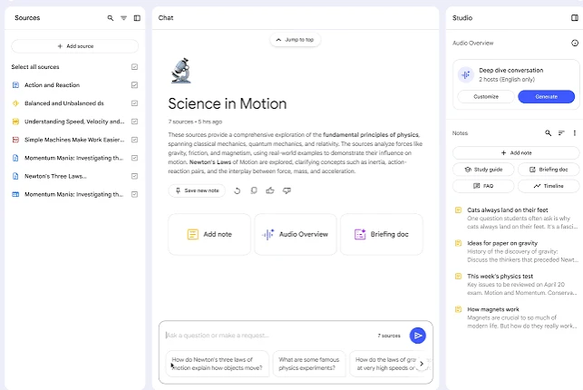Create a Study guide
Image resolution: width=583 pixels, height=390 pixels.
tap(483, 170)
